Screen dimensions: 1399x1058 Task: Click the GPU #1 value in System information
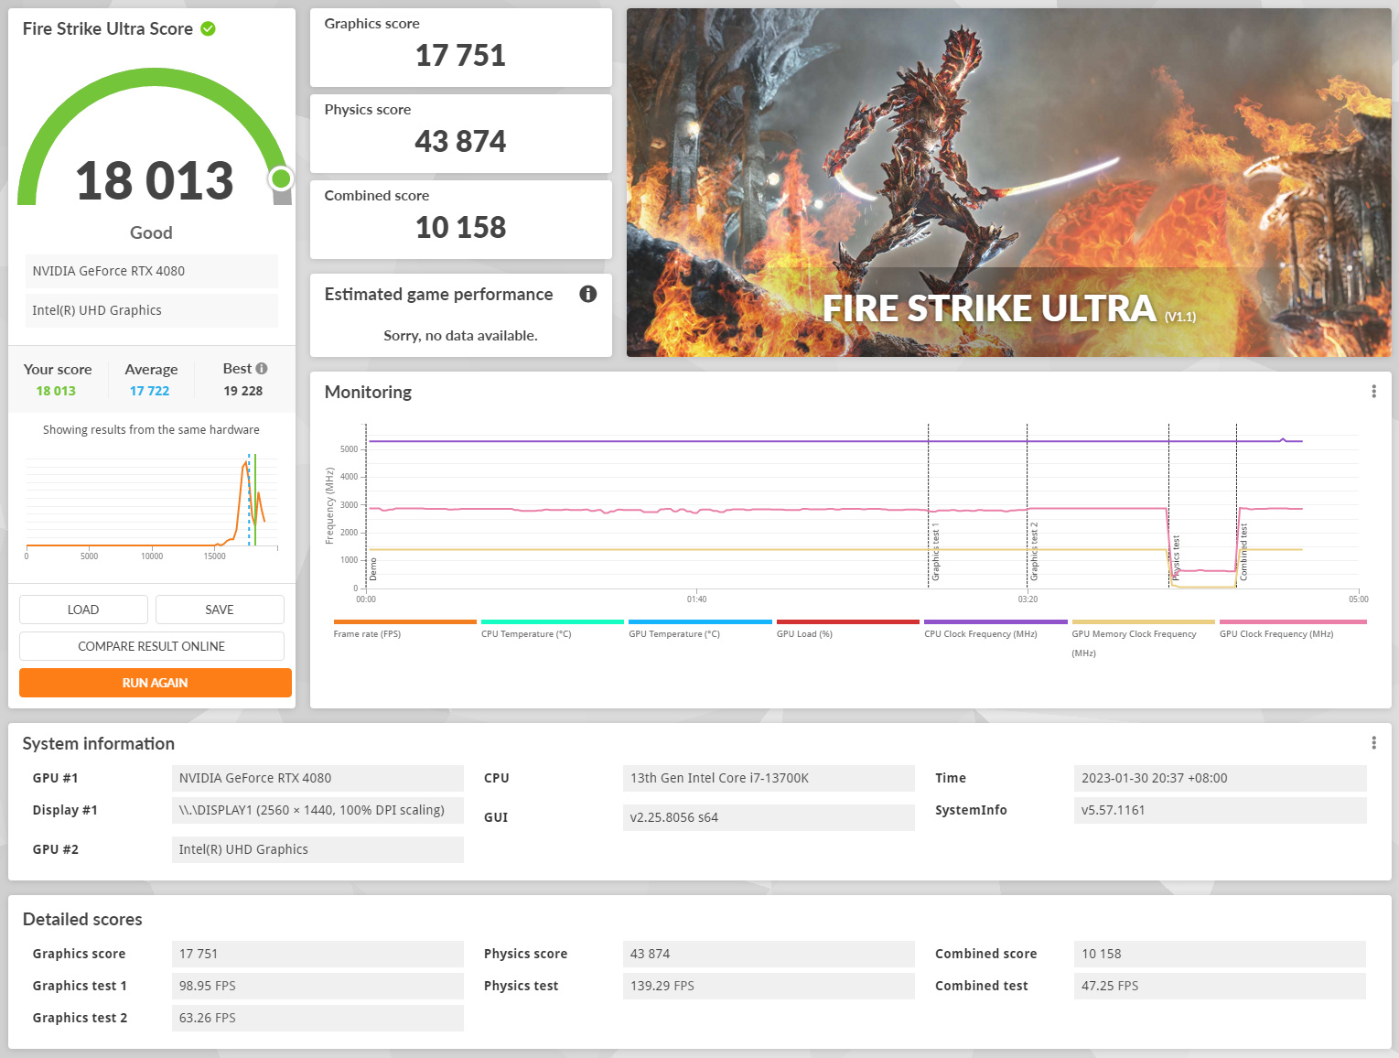tap(317, 778)
